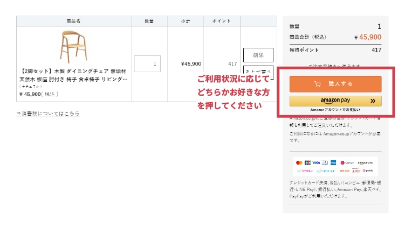The image size is (405, 242).
Task: Click the ポイント column header
Action: coord(221,21)
